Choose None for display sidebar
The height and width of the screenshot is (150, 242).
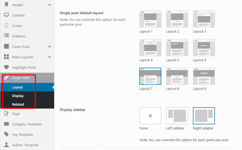pyautogui.click(x=150, y=116)
